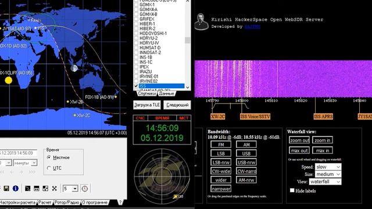The height and width of the screenshot is (209, 372).
Task: Check the HIBER-1 satellite checkbox
Action: (136, 24)
